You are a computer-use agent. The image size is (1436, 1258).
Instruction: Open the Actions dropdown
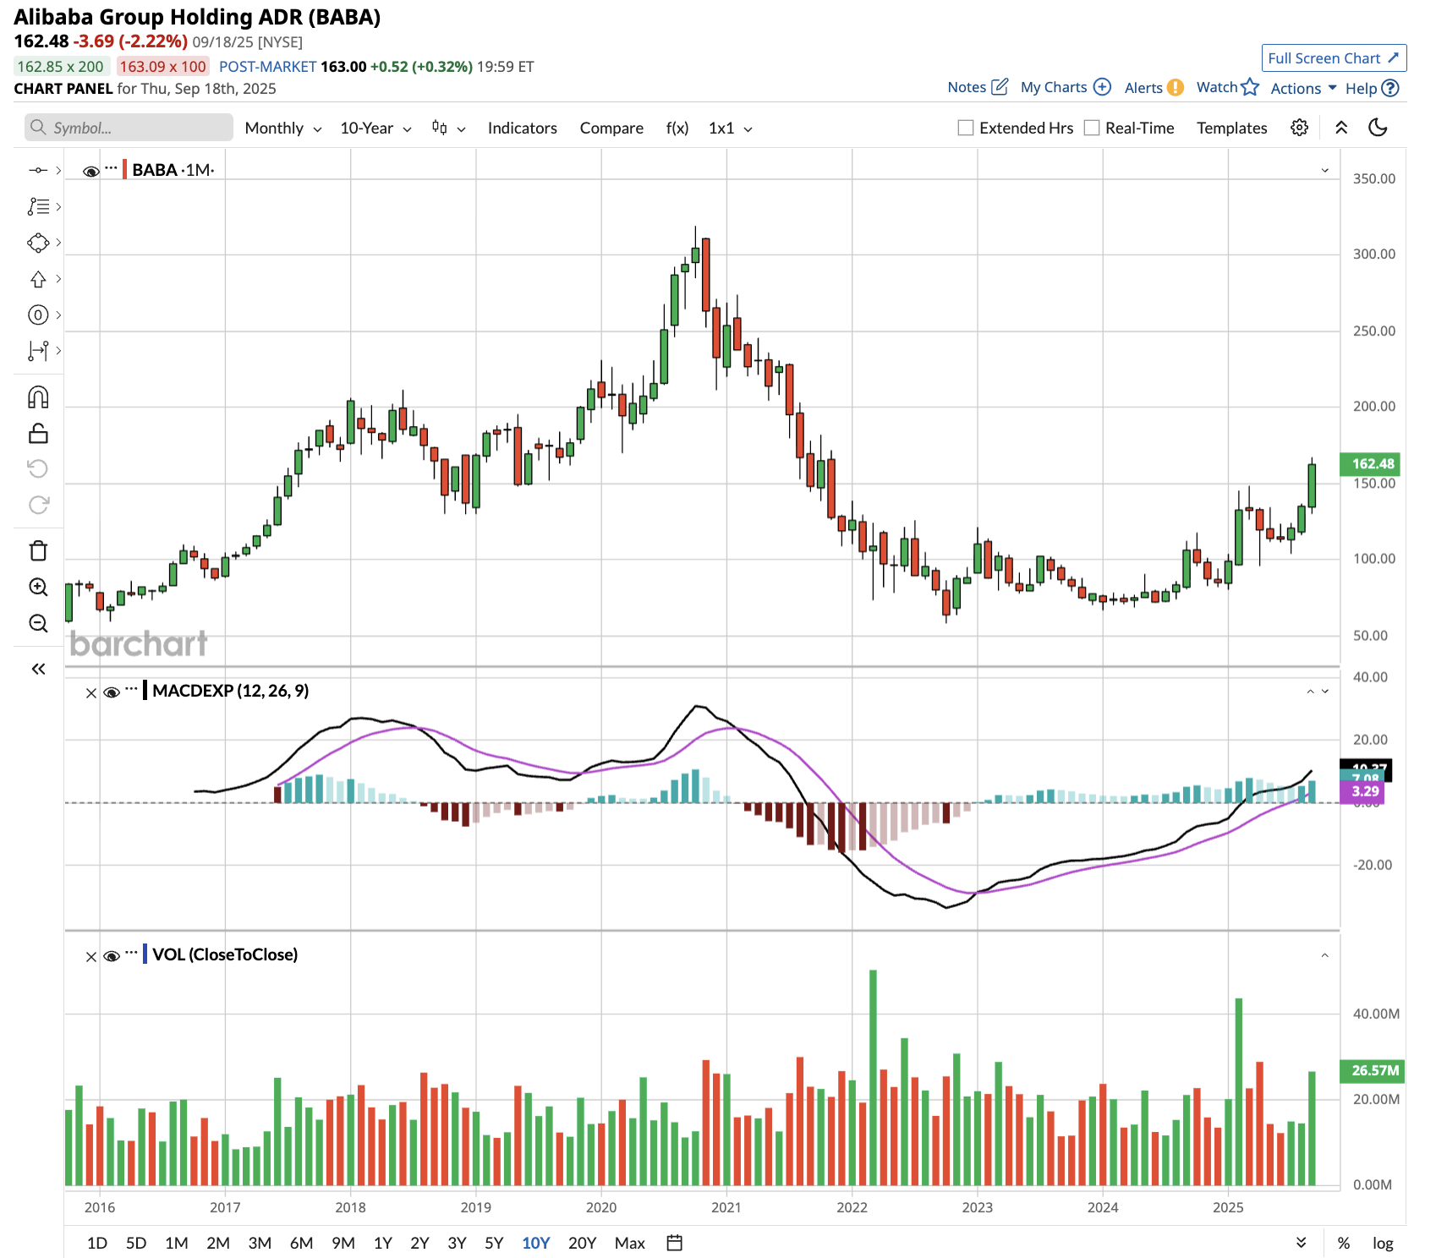pos(1303,88)
